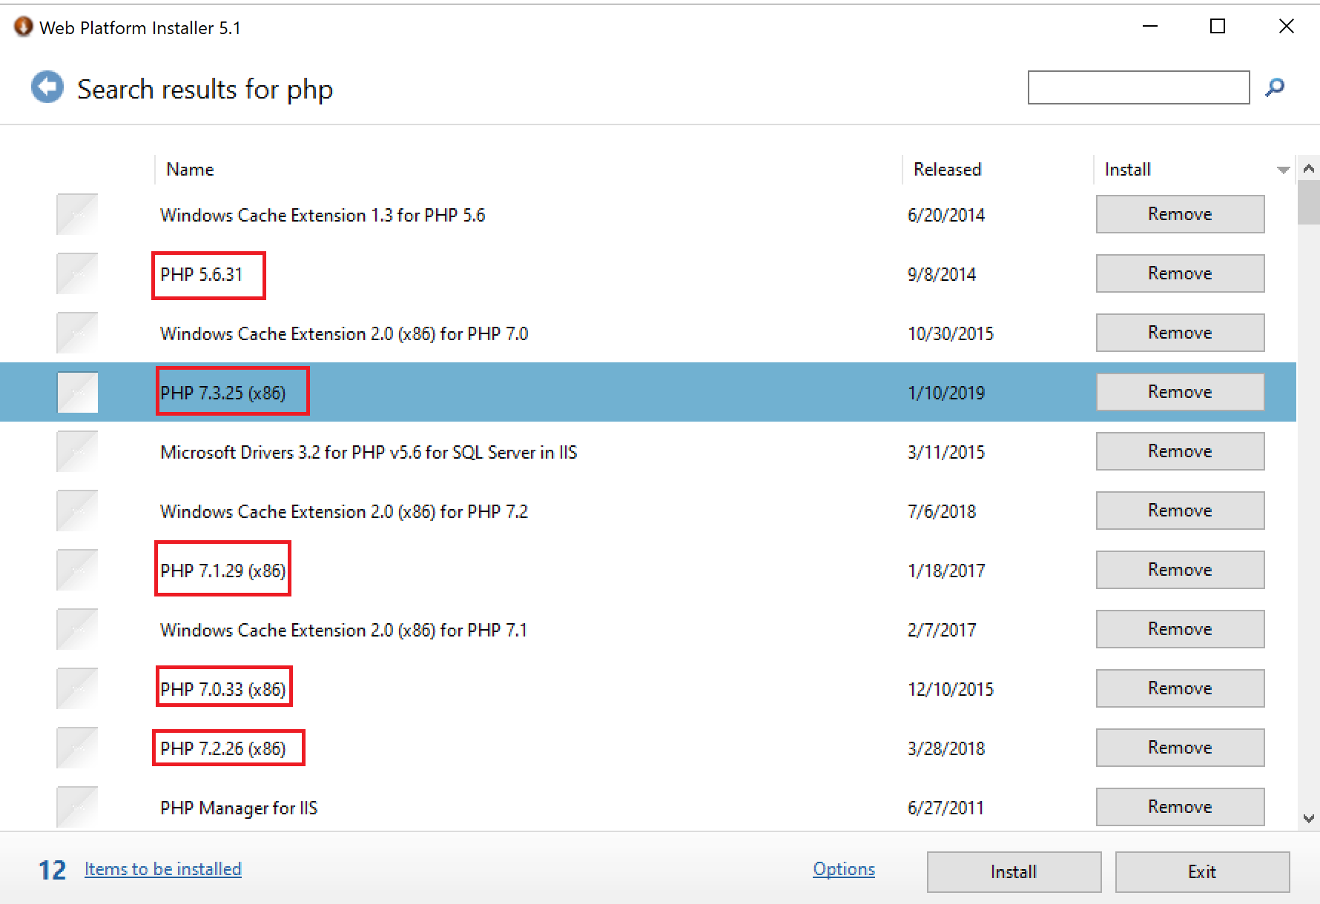This screenshot has height=904, width=1320.
Task: Click product icon for PHP 5.6.31
Action: (77, 273)
